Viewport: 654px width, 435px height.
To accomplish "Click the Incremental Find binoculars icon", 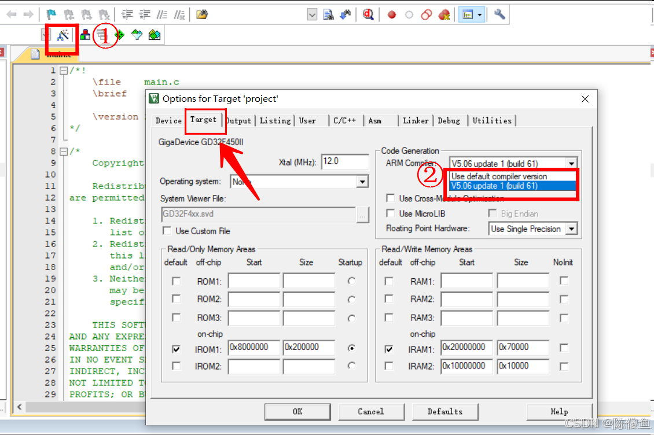I will point(346,14).
